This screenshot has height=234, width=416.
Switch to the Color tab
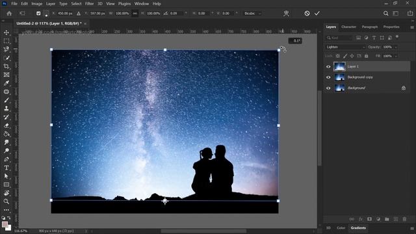pos(341,228)
